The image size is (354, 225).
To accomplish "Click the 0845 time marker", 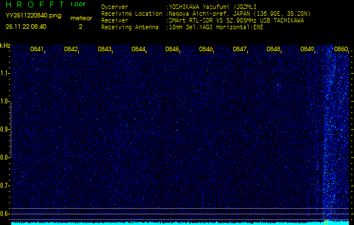I will point(172,49).
